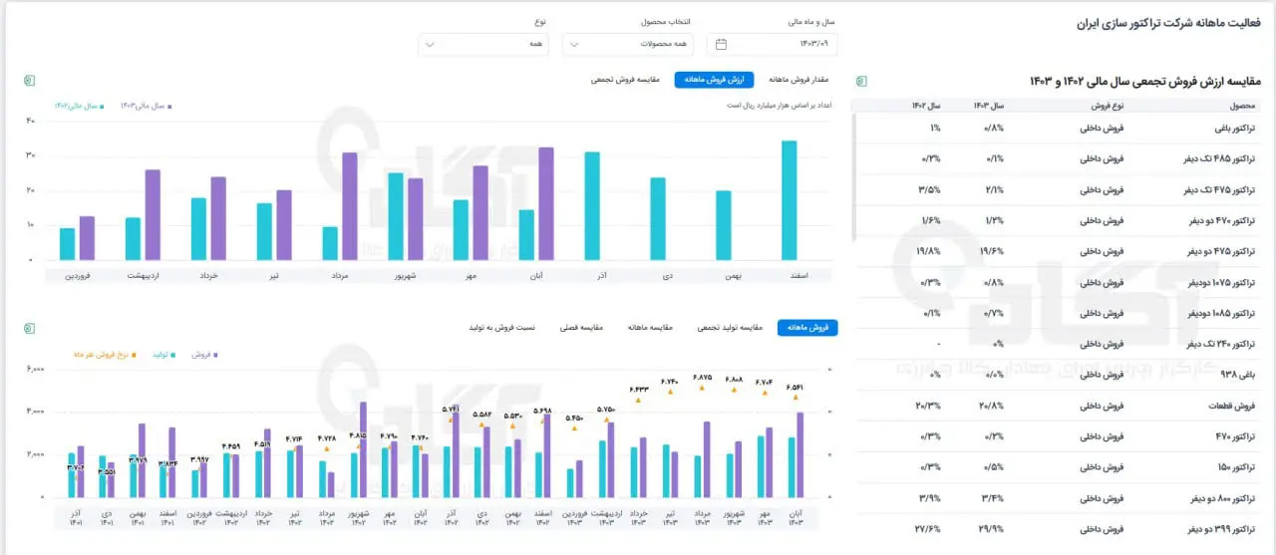The image size is (1276, 555).
Task: Click the تراکتور ۱۵۰ row
Action: point(1060,468)
